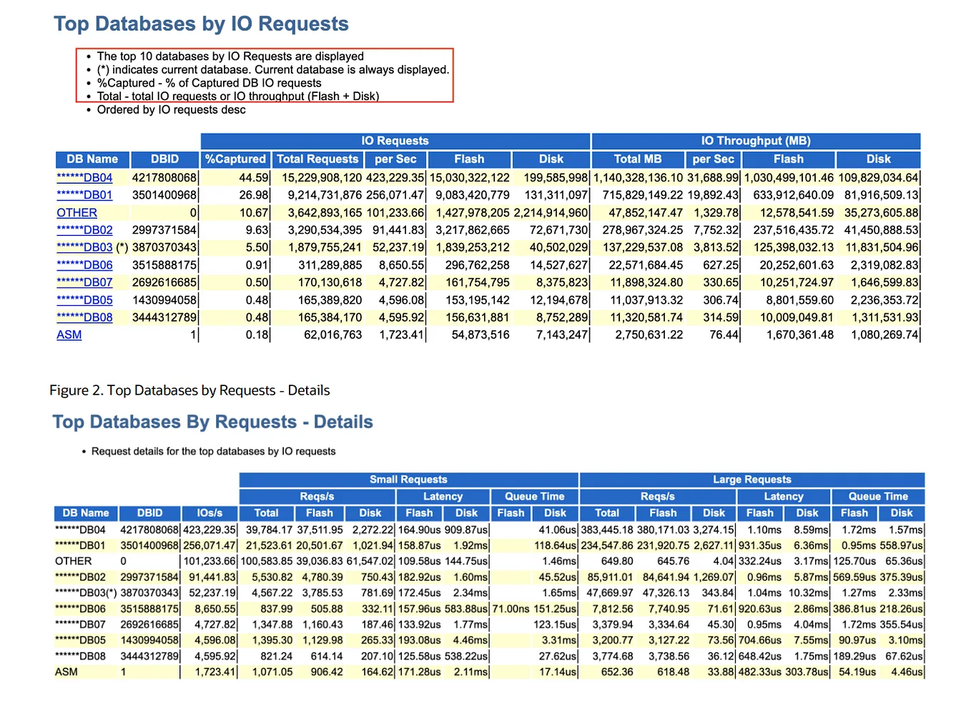This screenshot has height=707, width=971.
Task: Sort by the Total Requests column header
Action: tap(317, 159)
